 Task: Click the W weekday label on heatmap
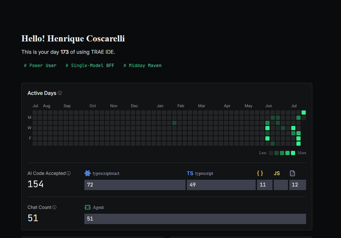tap(30, 128)
